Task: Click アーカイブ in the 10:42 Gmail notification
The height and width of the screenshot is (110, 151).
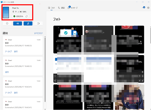Action: click(8, 93)
